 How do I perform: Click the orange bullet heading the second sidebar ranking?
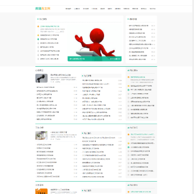[128, 134]
